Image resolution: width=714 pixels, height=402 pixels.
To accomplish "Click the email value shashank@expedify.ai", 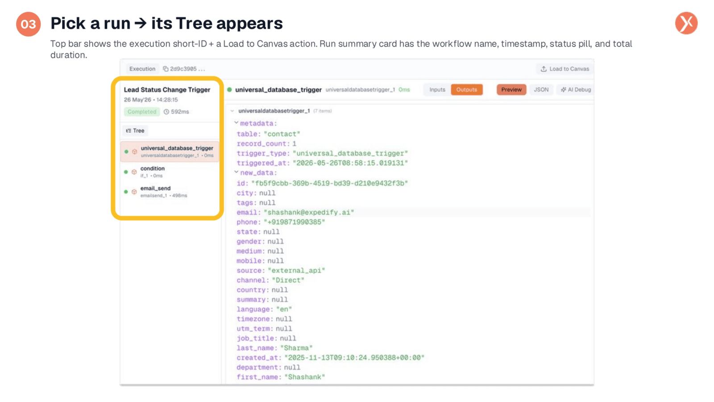I will point(309,212).
